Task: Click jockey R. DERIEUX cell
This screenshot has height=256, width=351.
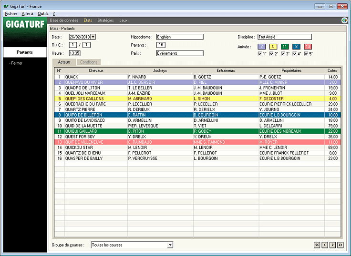Action: tap(160, 109)
